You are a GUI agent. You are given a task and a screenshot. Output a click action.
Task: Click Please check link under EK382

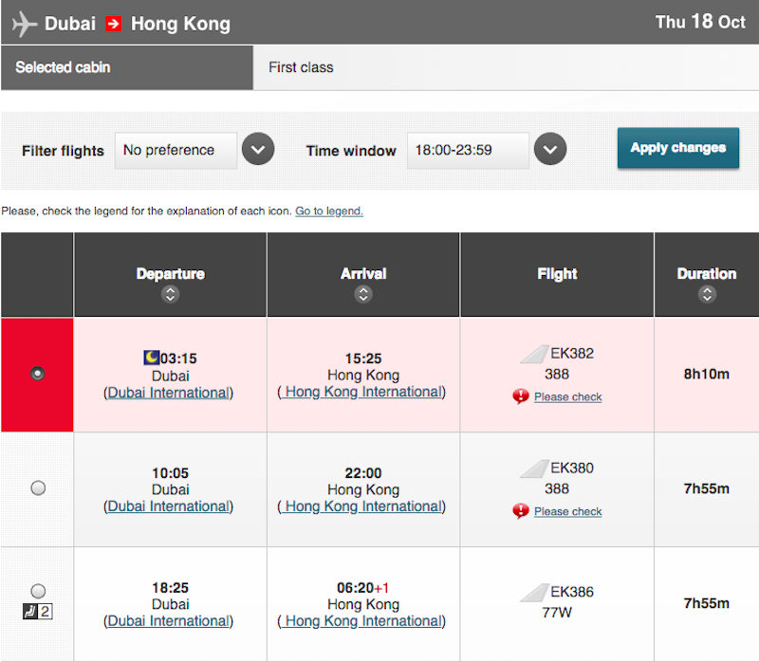[x=567, y=396]
